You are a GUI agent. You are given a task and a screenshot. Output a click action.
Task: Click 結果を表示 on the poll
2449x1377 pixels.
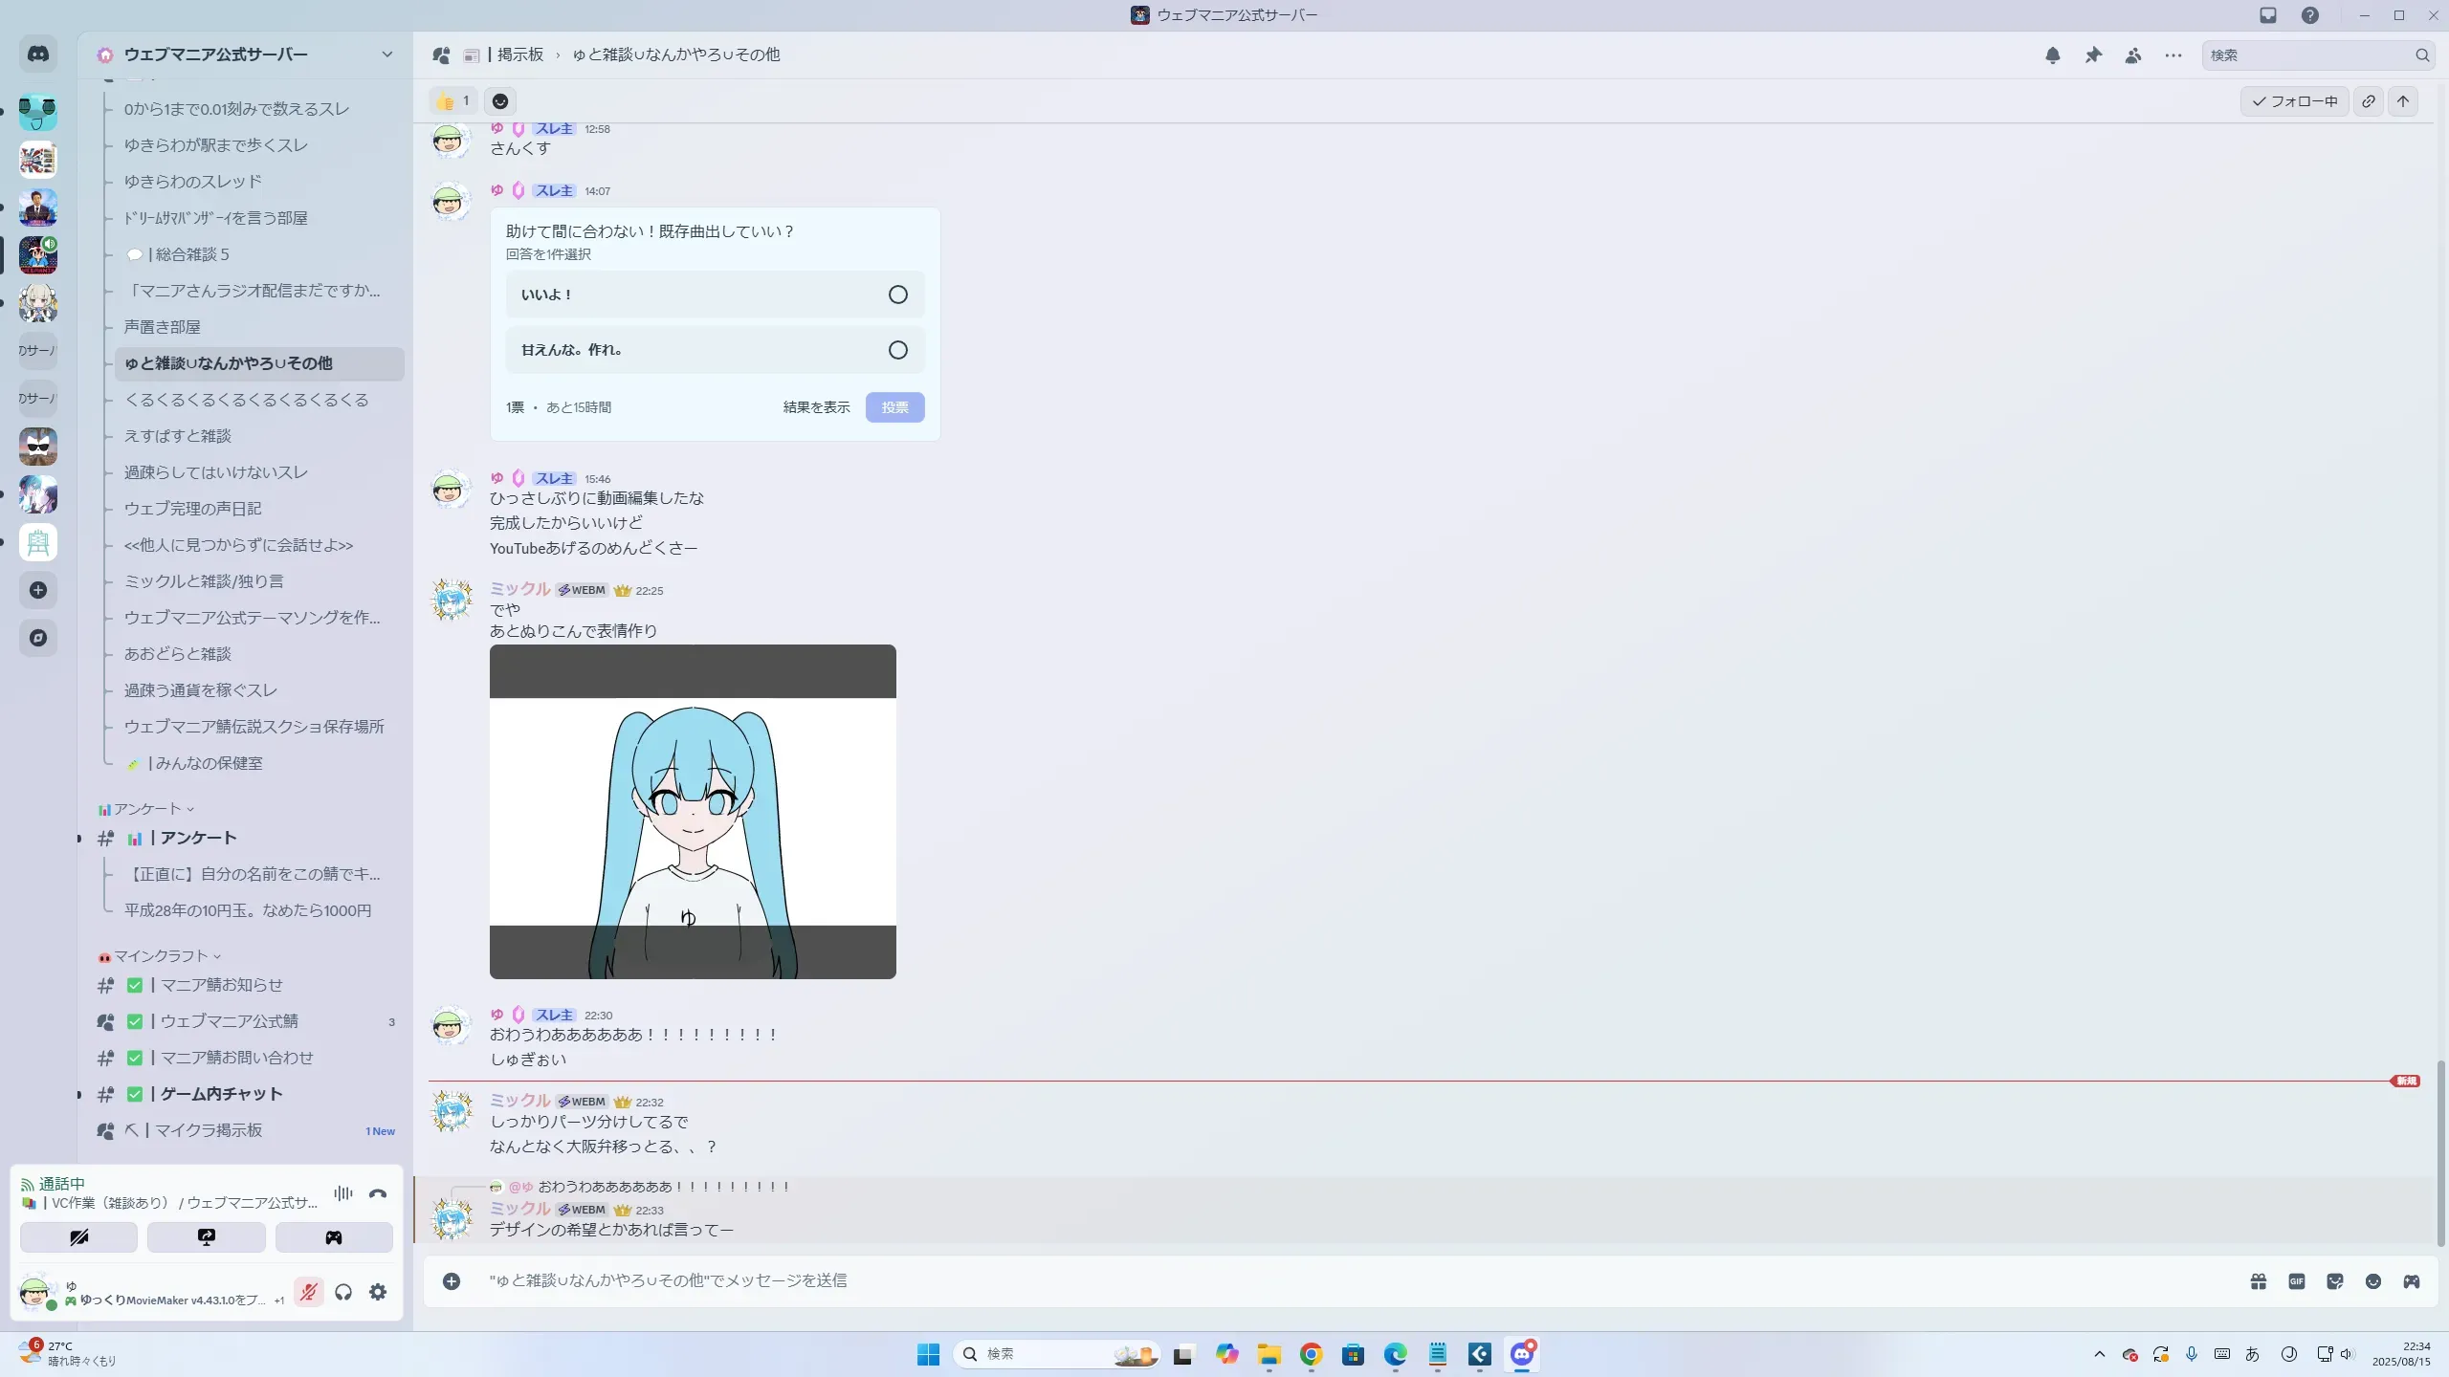pos(816,407)
